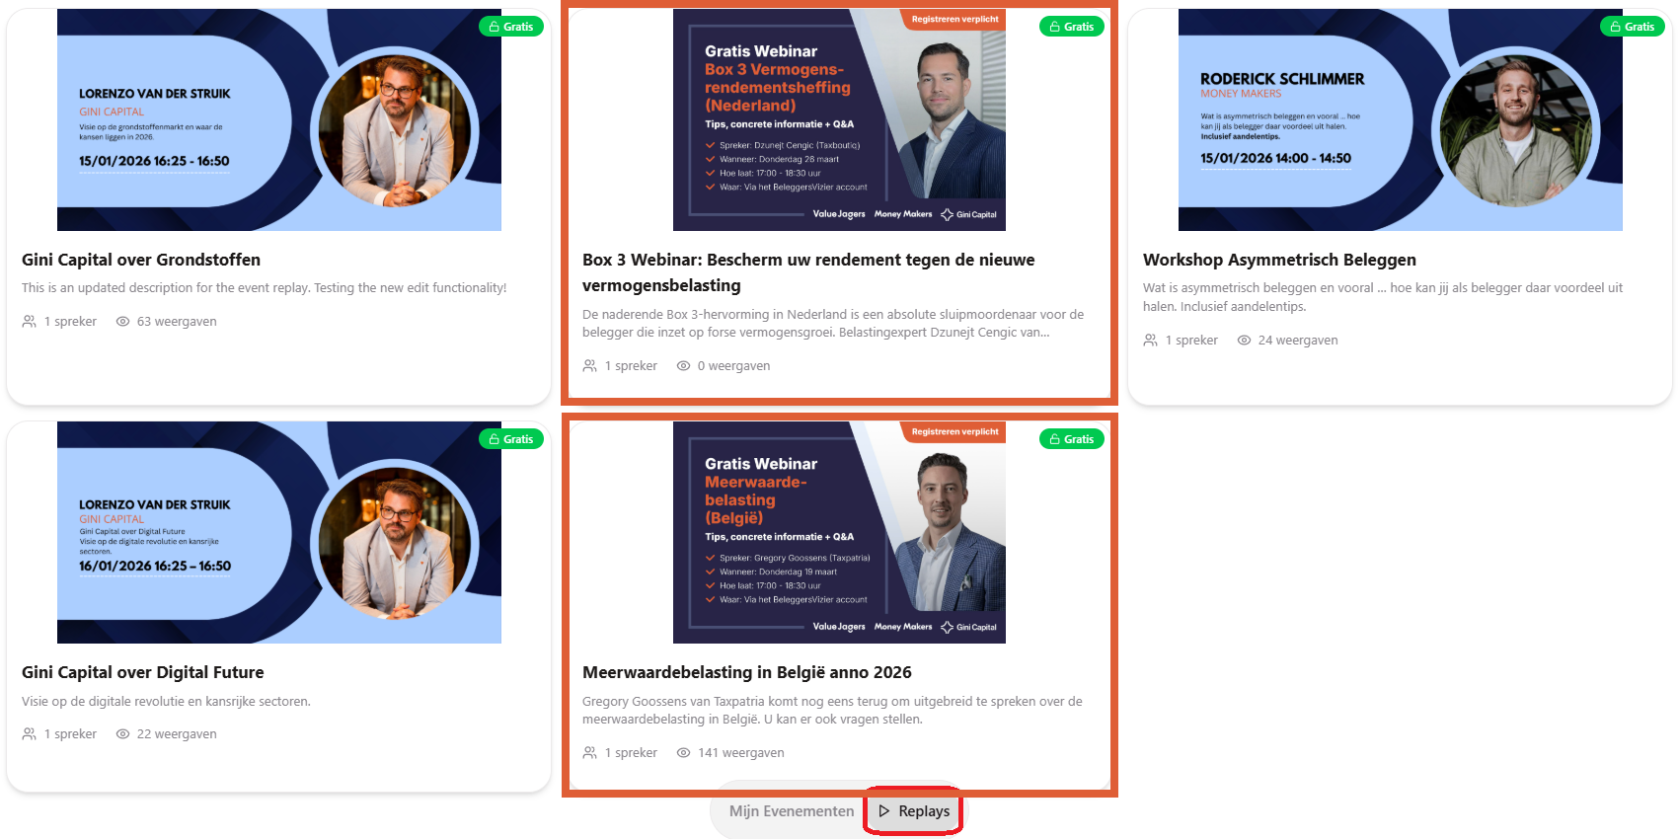The image size is (1678, 839).
Task: Click the Gratis badge on Box 3 Webinar card
Action: 1072,27
